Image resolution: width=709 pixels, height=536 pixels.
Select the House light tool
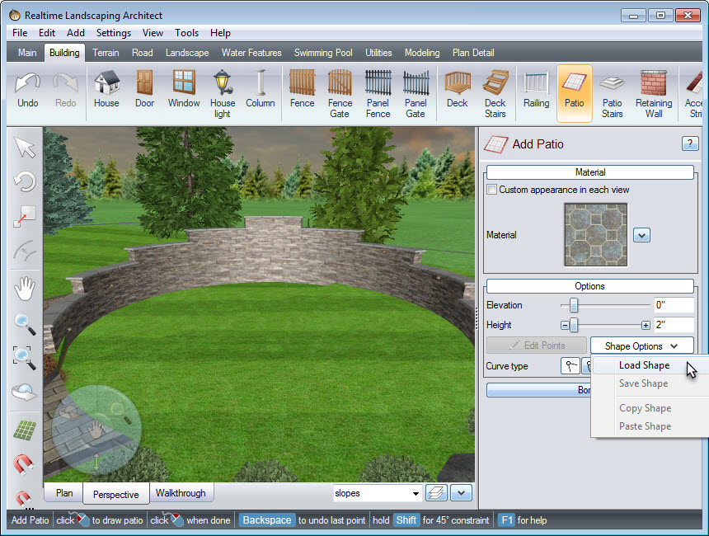pyautogui.click(x=223, y=94)
